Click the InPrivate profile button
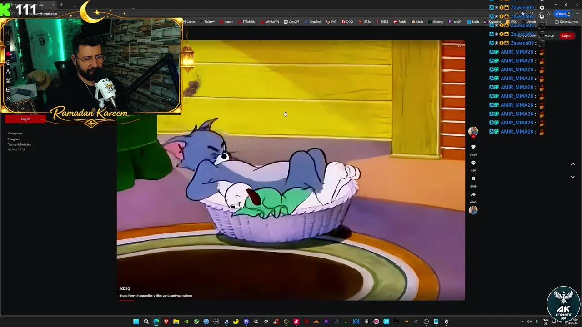582x327 pixels. click(x=563, y=14)
